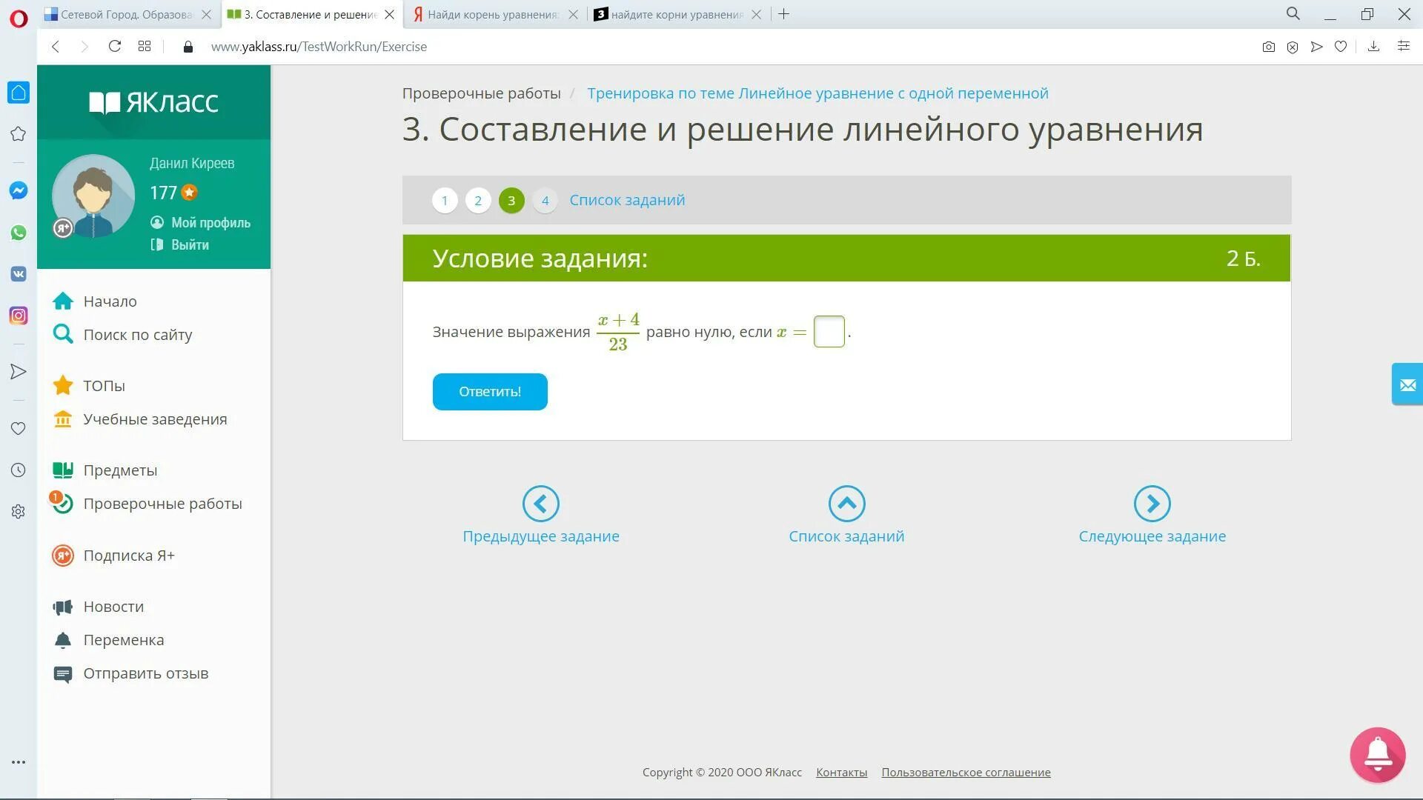
Task: Click the Мой профиль link
Action: 210,222
